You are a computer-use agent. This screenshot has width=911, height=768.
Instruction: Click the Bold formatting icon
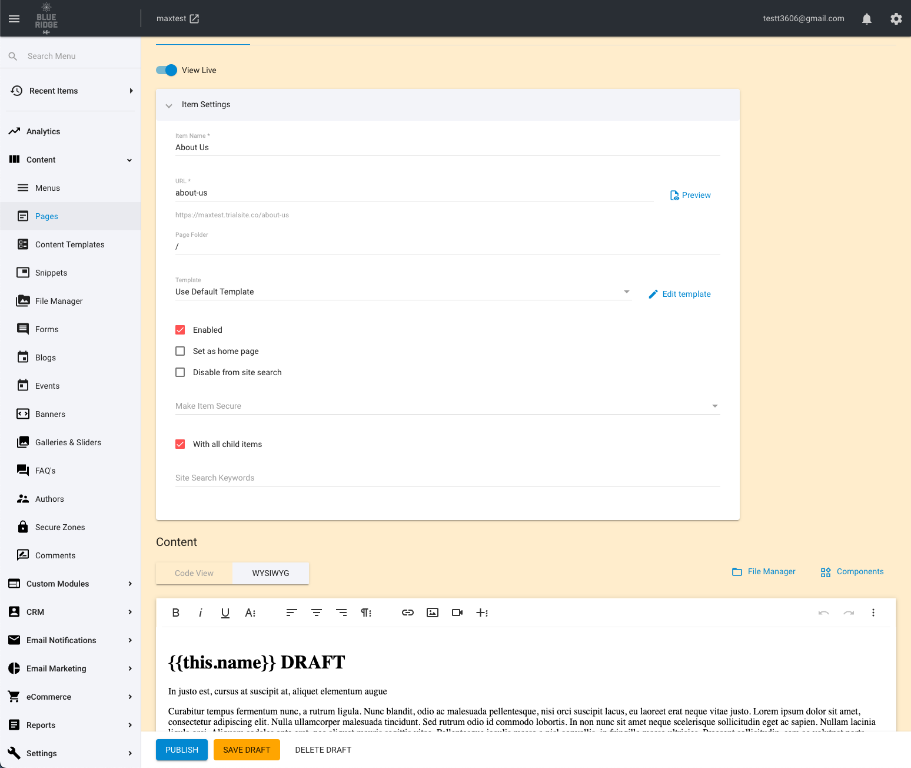coord(175,613)
